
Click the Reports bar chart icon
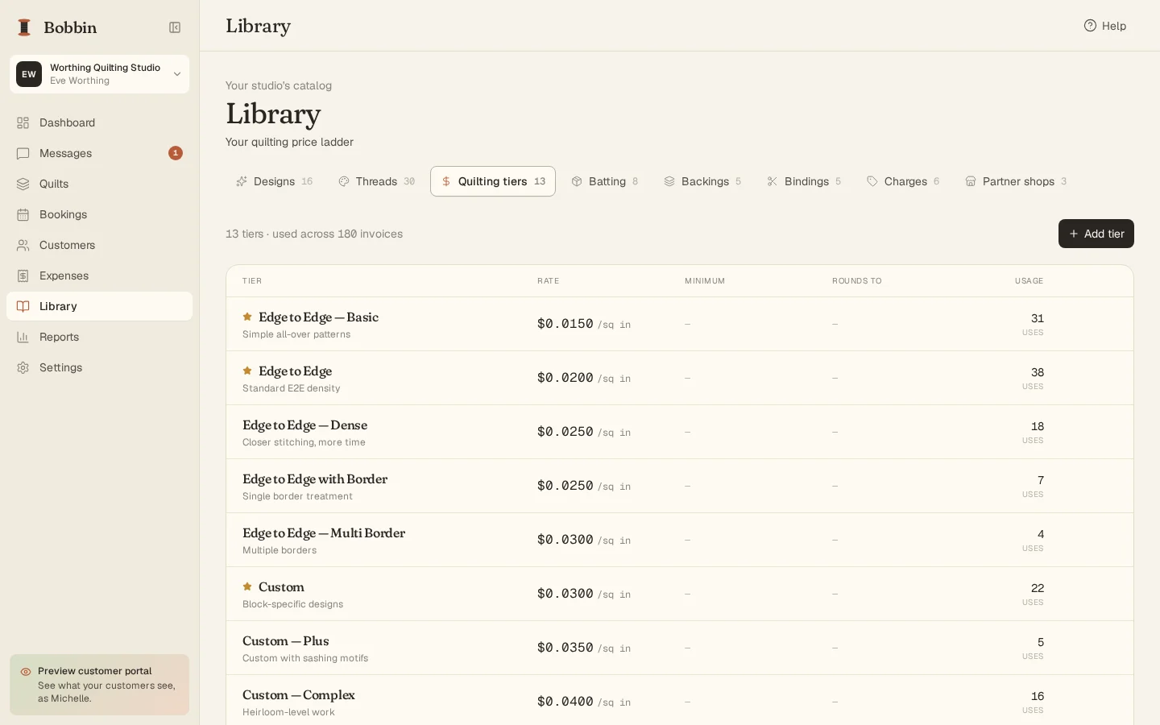[23, 337]
